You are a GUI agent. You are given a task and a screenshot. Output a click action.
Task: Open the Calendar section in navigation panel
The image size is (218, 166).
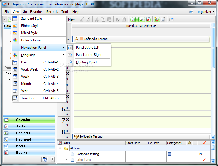coord(29,120)
